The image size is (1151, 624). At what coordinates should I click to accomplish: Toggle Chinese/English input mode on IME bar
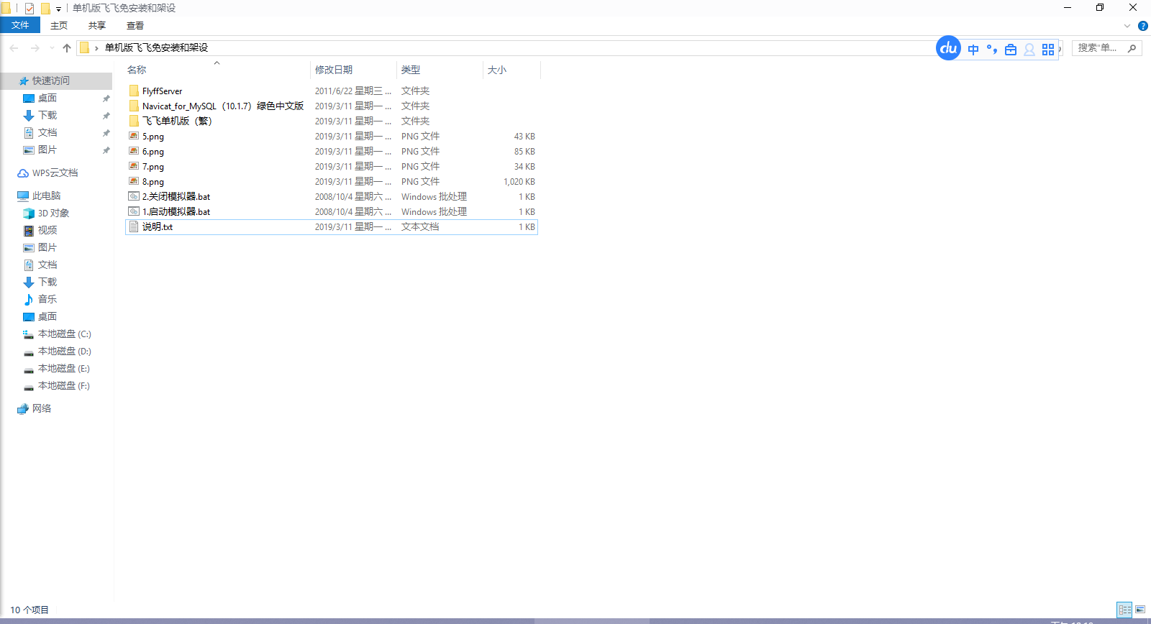click(x=973, y=50)
